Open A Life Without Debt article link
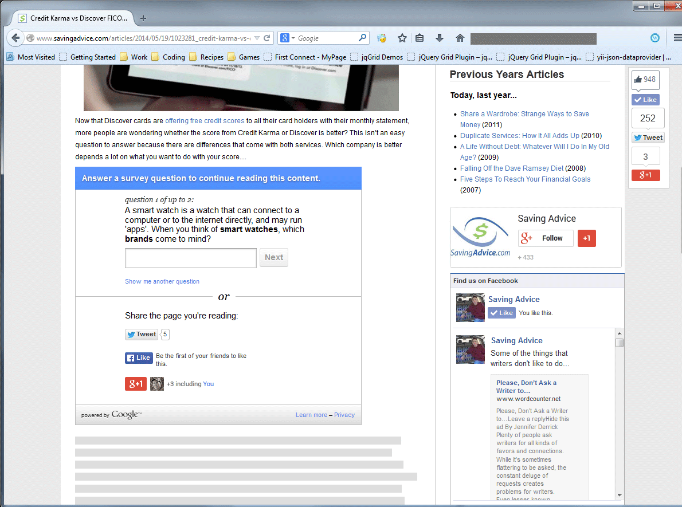The width and height of the screenshot is (682, 507). (x=535, y=152)
